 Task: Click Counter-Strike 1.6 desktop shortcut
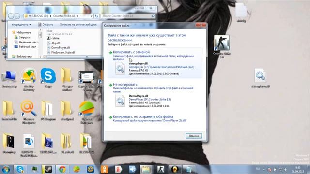(222, 47)
